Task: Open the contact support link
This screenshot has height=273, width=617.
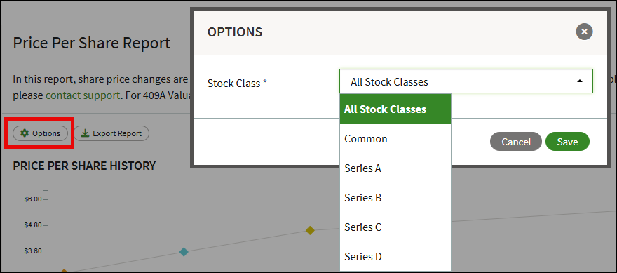Action: point(83,95)
